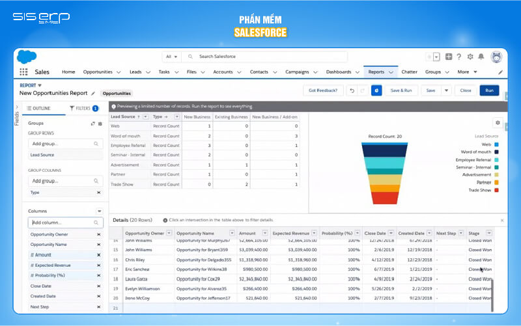521x326 pixels.
Task: Remove the Close Date column
Action: click(99, 286)
